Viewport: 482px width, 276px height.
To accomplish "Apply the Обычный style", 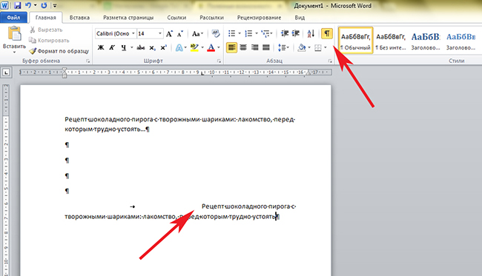I will pyautogui.click(x=356, y=41).
